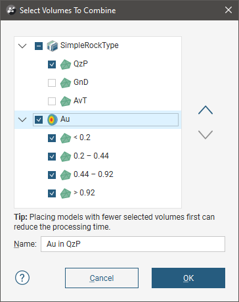Enable the GnD volume checkbox
239x302 pixels.
pyautogui.click(x=52, y=83)
